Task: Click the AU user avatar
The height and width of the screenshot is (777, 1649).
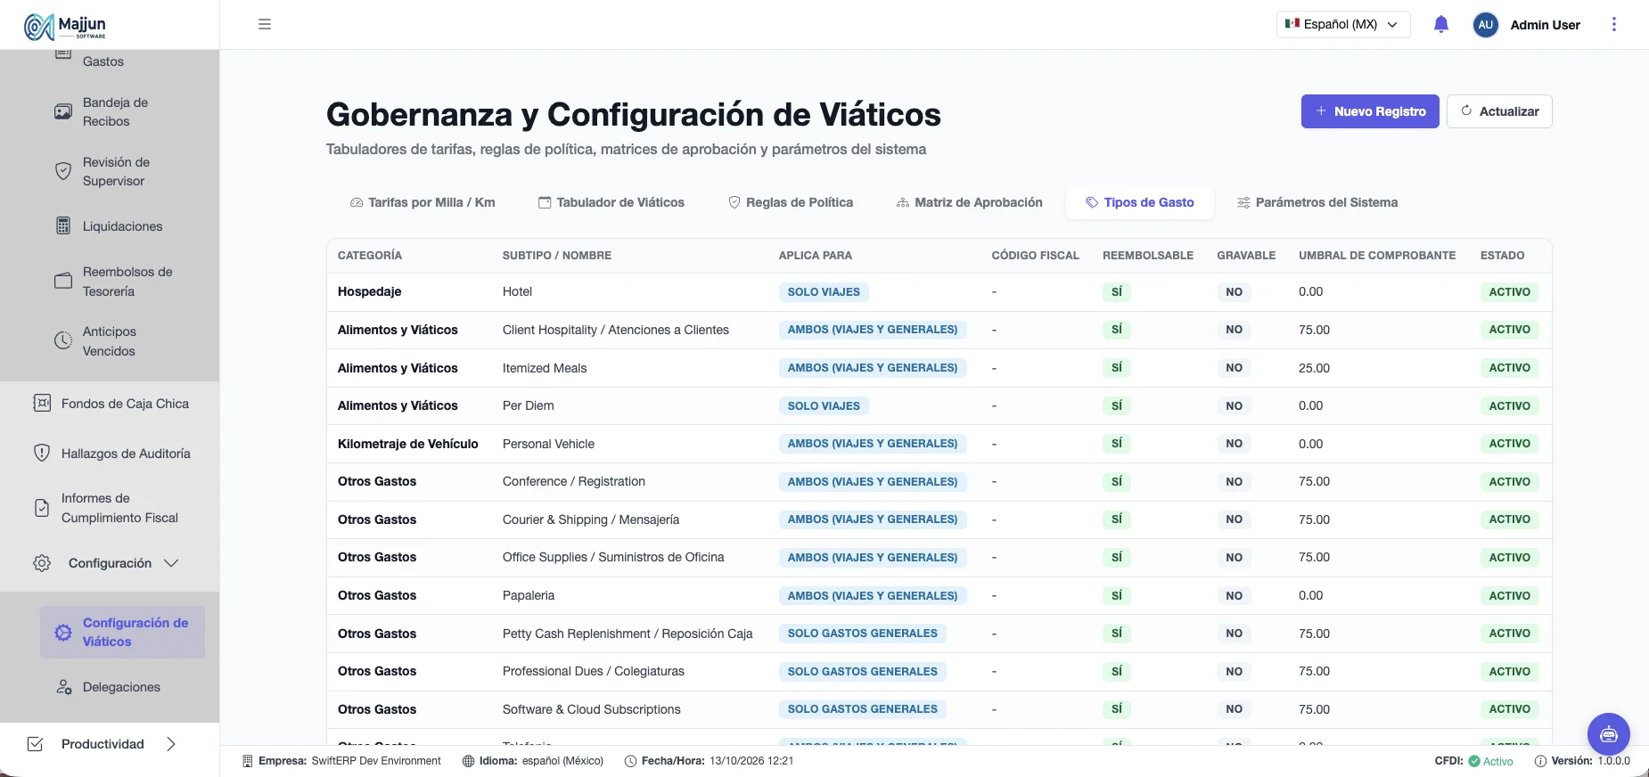Action: pos(1485,25)
